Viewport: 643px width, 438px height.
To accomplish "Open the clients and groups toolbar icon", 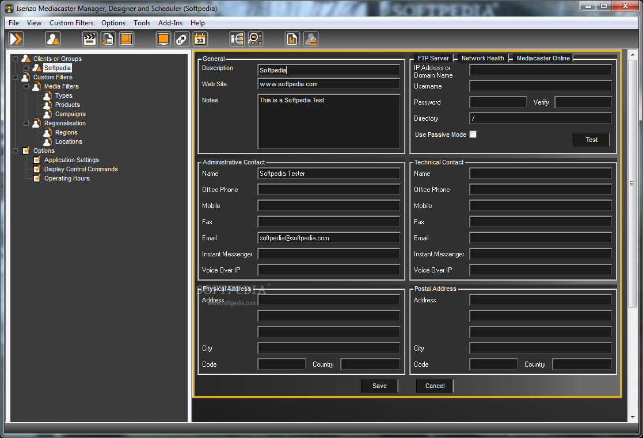I will coord(53,39).
